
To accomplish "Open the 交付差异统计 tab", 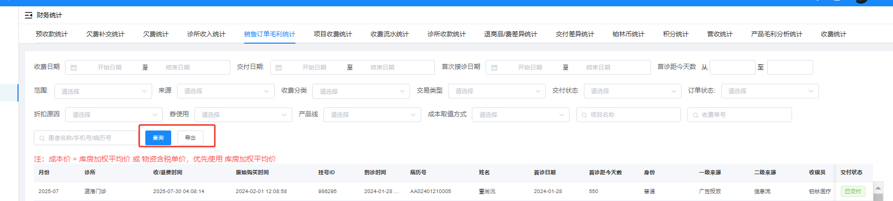I will [x=575, y=34].
